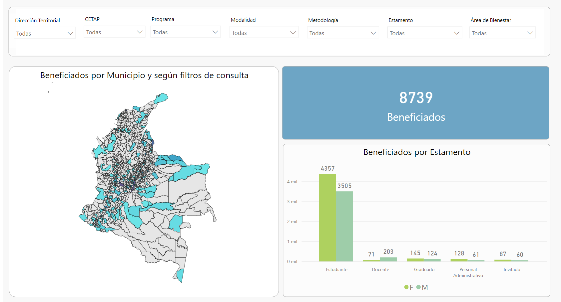The height and width of the screenshot is (302, 561).
Task: Expand the CETAP filter dropdown
Action: [x=114, y=32]
